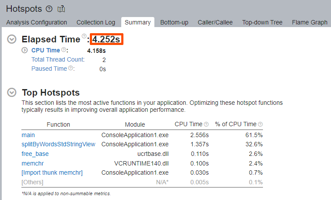The height and width of the screenshot is (200, 331).
Task: Open the Collection Log tab
Action: (x=96, y=22)
